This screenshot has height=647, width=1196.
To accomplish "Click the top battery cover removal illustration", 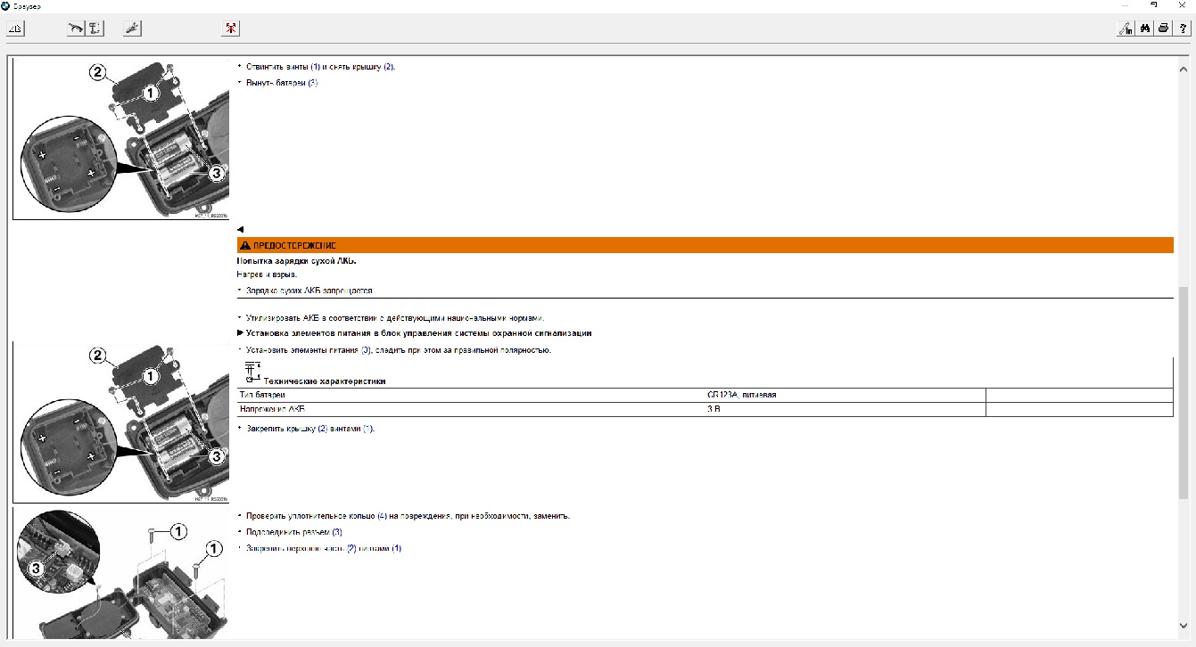I will tap(121, 139).
